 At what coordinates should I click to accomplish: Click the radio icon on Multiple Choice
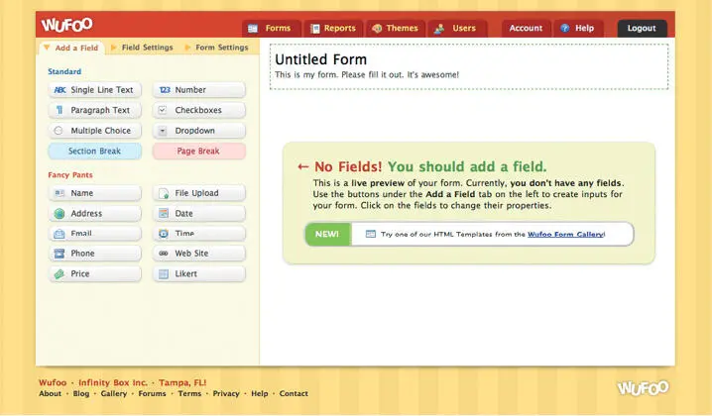tap(59, 131)
